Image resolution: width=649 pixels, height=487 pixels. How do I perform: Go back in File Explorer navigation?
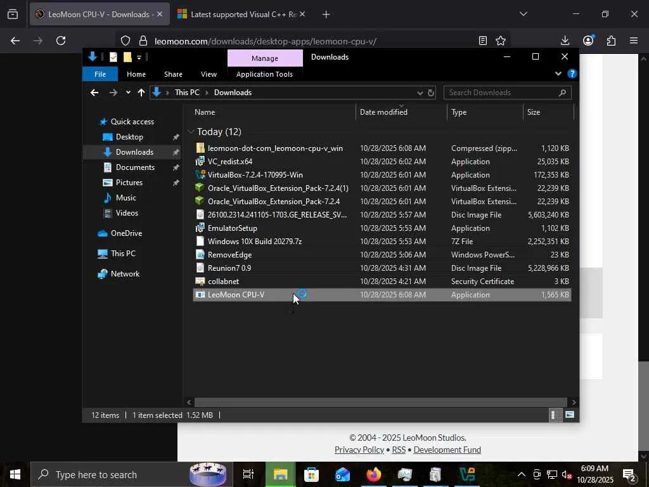(95, 93)
